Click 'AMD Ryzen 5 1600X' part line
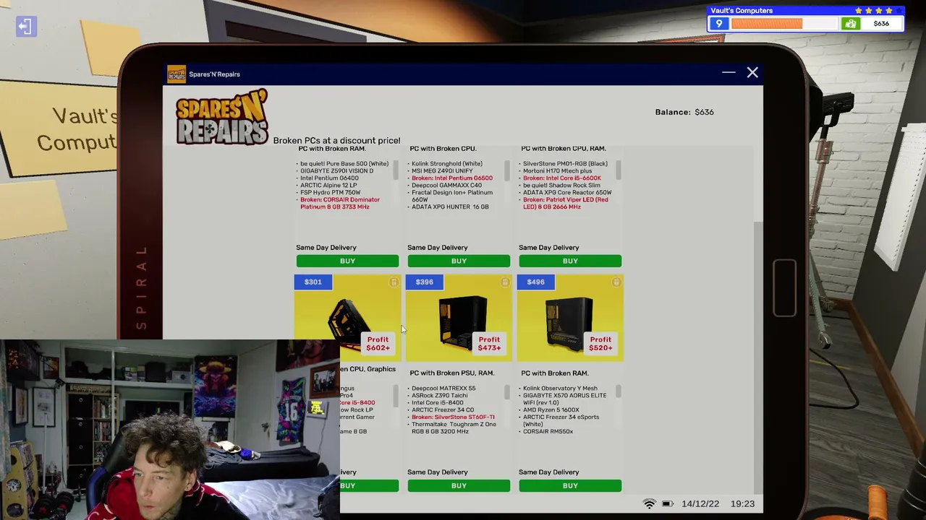The image size is (926, 520). (551, 410)
